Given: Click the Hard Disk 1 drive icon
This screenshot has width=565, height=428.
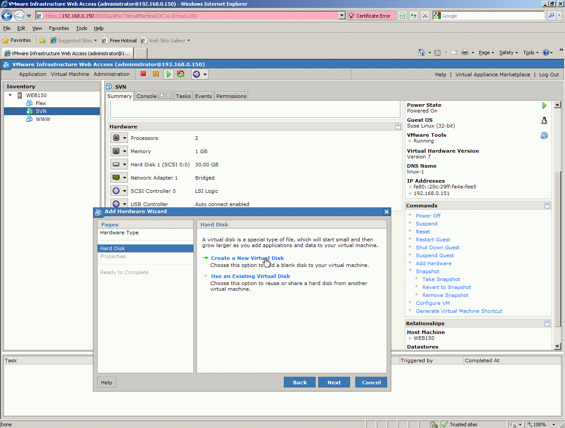Looking at the screenshot, I should pos(116,165).
